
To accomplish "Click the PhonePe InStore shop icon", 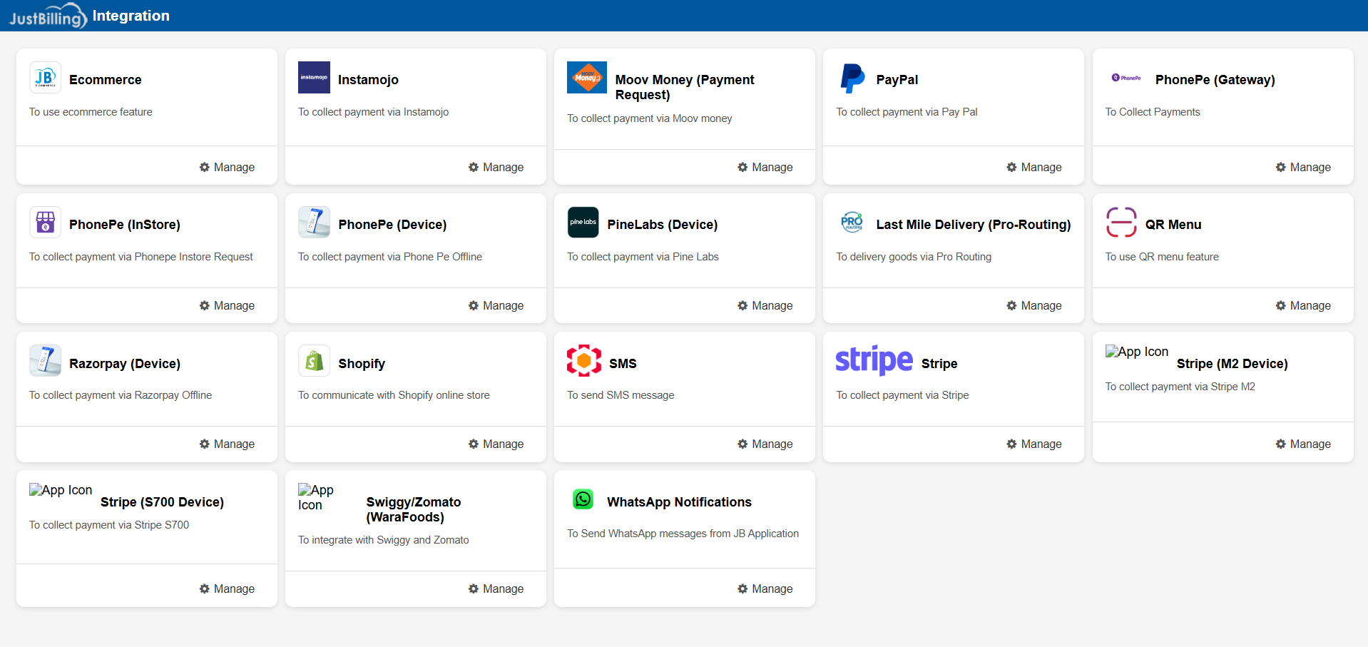I will coord(45,223).
